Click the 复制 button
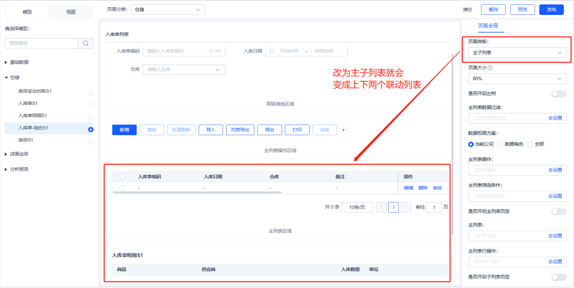574x288 pixels. 152,130
